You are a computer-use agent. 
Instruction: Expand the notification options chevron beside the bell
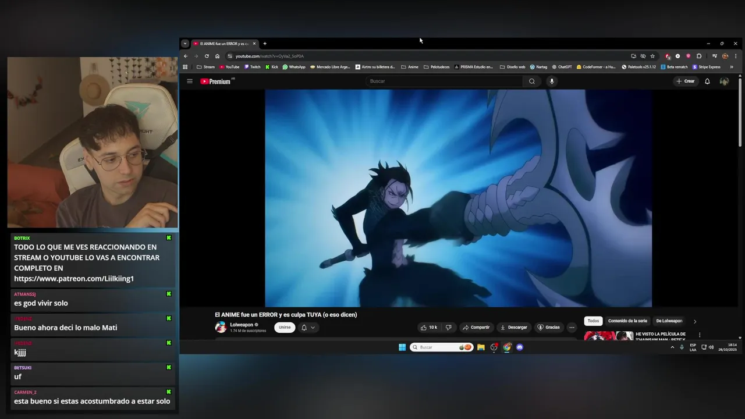point(313,328)
